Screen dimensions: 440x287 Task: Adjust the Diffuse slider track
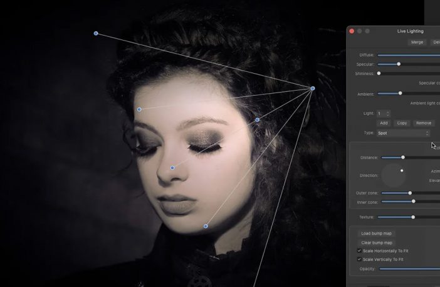pyautogui.click(x=409, y=55)
